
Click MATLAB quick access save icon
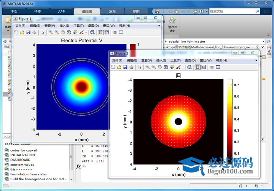coord(157,11)
